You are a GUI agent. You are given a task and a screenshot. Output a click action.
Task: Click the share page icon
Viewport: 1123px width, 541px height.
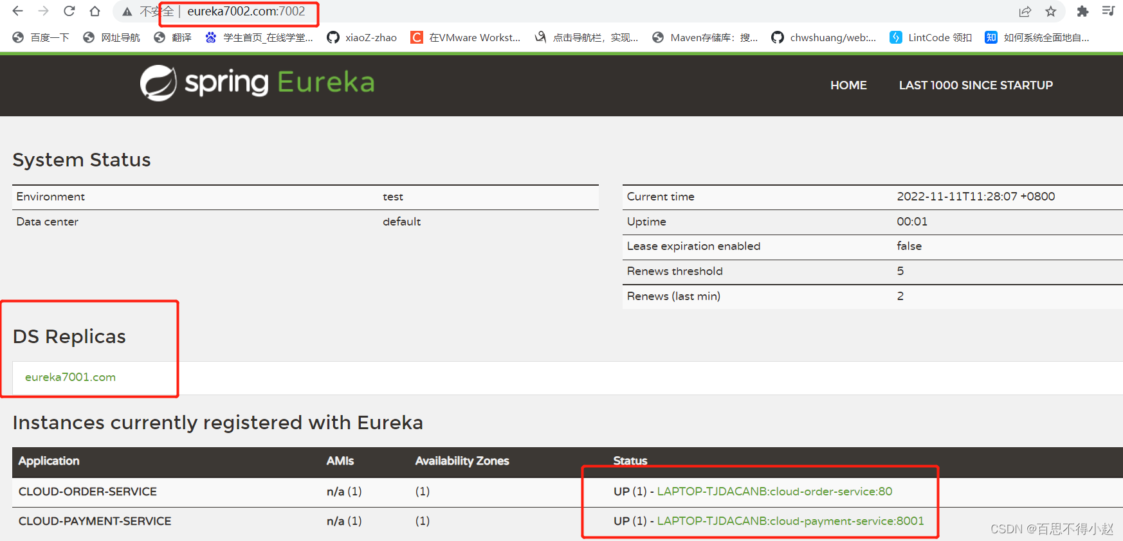point(1025,12)
